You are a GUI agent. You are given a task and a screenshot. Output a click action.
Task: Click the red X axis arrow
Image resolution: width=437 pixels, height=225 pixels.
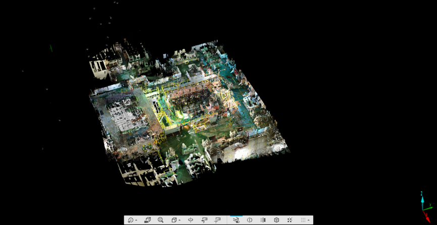tap(427, 217)
